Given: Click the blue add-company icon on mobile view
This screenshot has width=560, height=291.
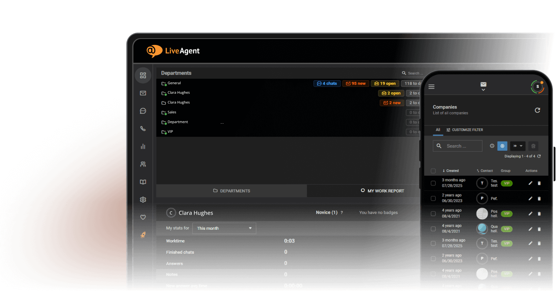Looking at the screenshot, I should tap(502, 146).
